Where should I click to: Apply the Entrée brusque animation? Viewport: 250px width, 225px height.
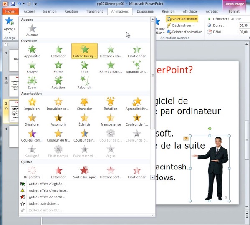pyautogui.click(x=84, y=51)
